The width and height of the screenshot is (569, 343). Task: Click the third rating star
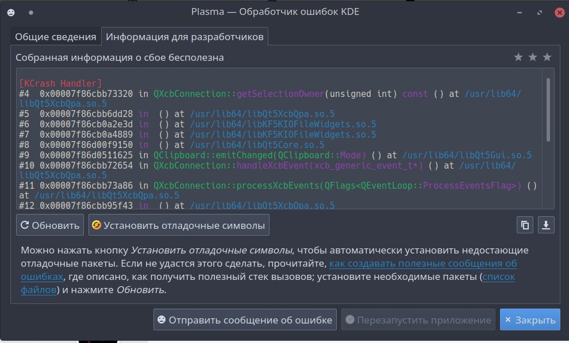point(547,57)
